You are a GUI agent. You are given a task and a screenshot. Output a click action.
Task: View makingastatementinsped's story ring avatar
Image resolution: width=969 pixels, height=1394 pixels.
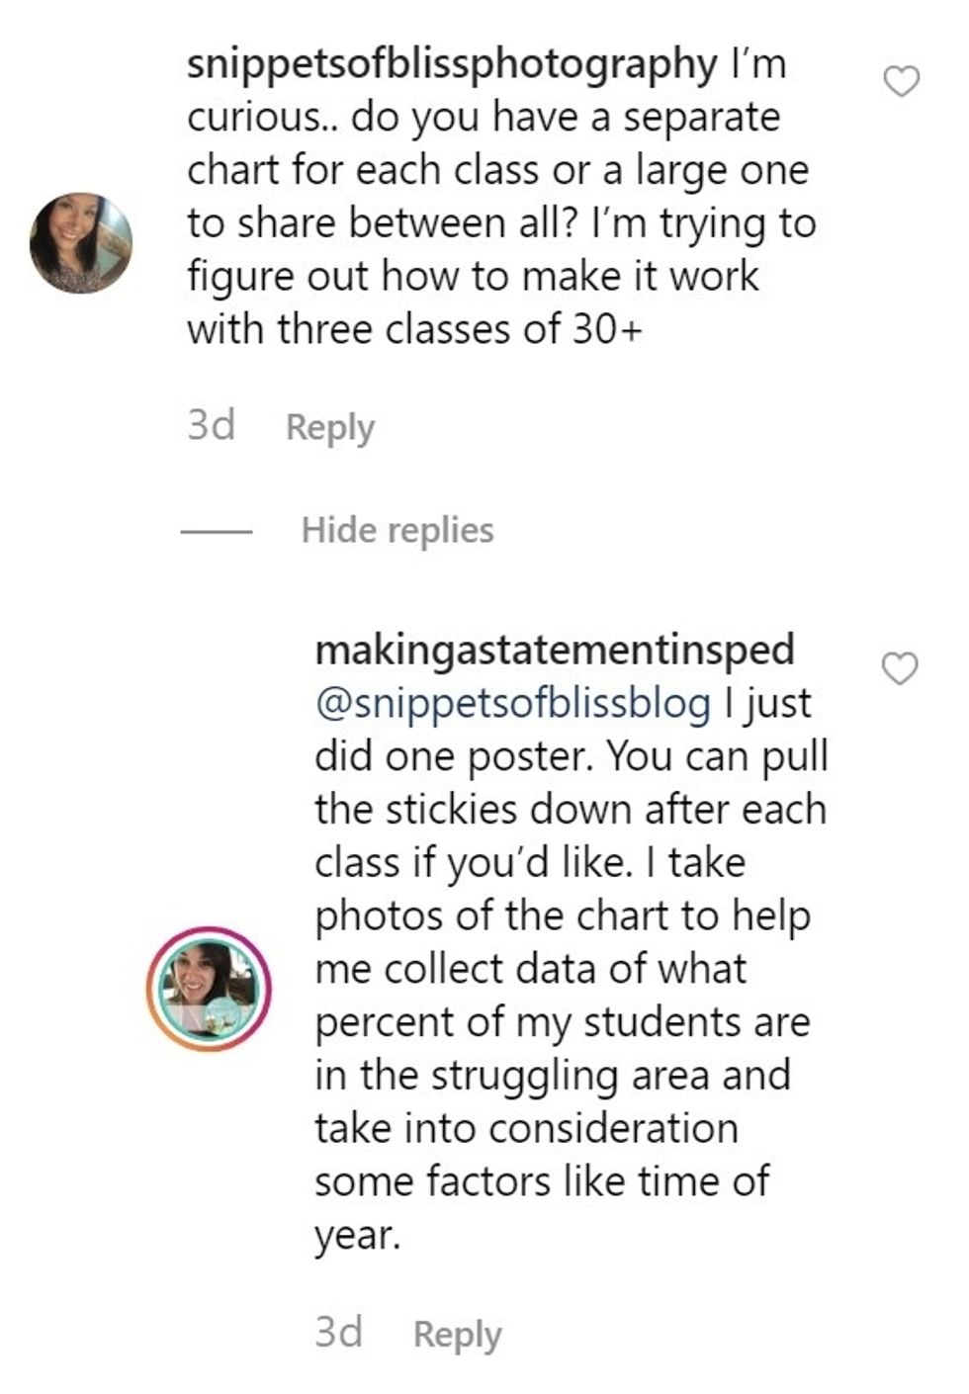(208, 988)
